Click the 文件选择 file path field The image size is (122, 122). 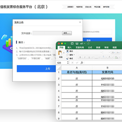pos(47,33)
